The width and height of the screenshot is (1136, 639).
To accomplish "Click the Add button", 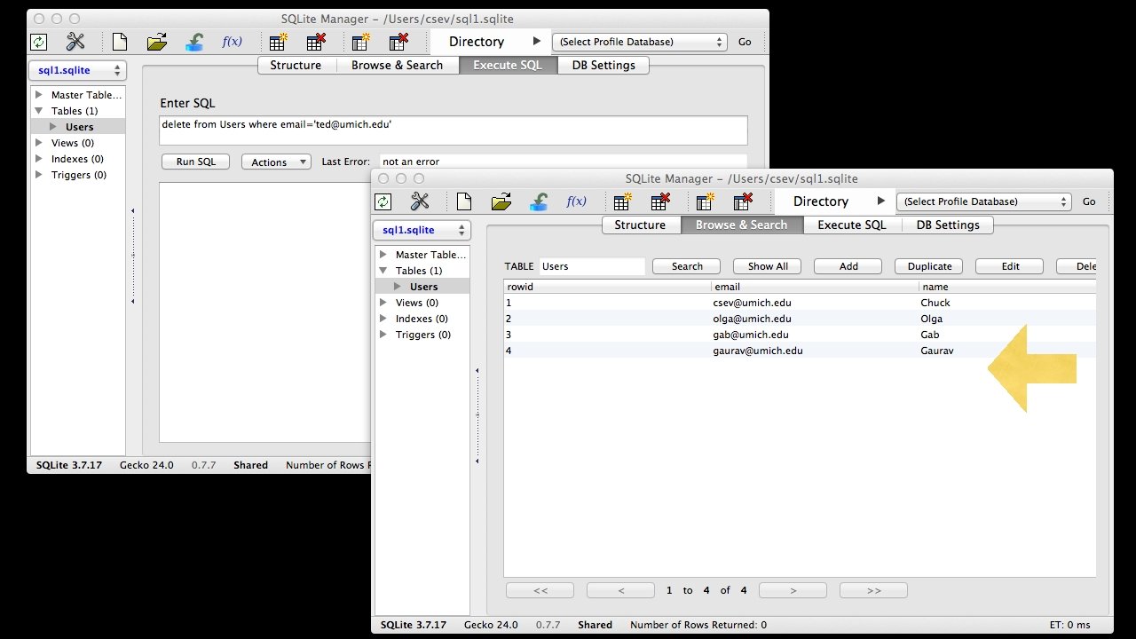I will coord(848,266).
